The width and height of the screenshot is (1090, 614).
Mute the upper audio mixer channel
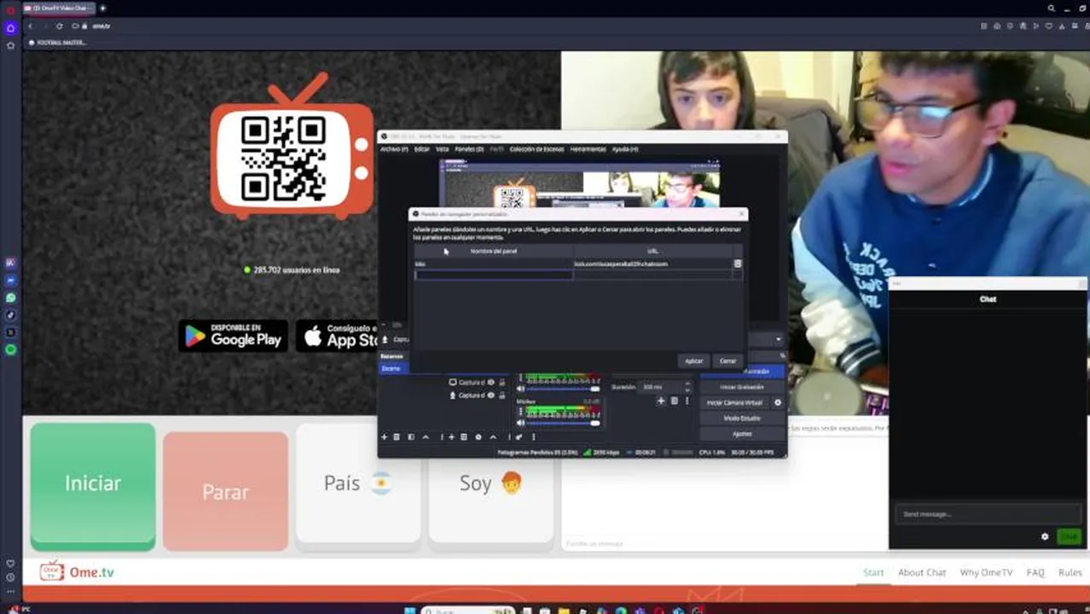tap(520, 389)
